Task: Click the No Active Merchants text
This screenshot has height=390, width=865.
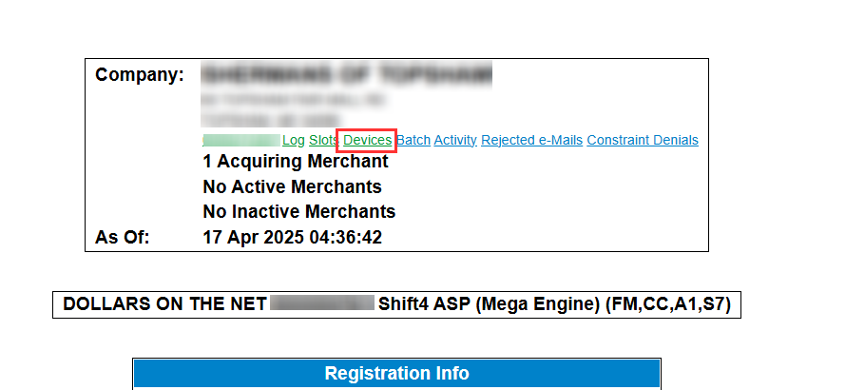Action: (292, 186)
